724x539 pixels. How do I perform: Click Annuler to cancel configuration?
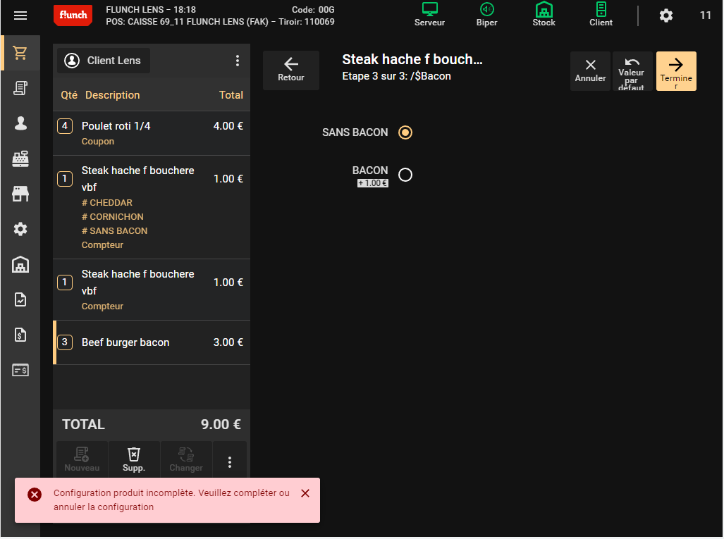click(590, 70)
